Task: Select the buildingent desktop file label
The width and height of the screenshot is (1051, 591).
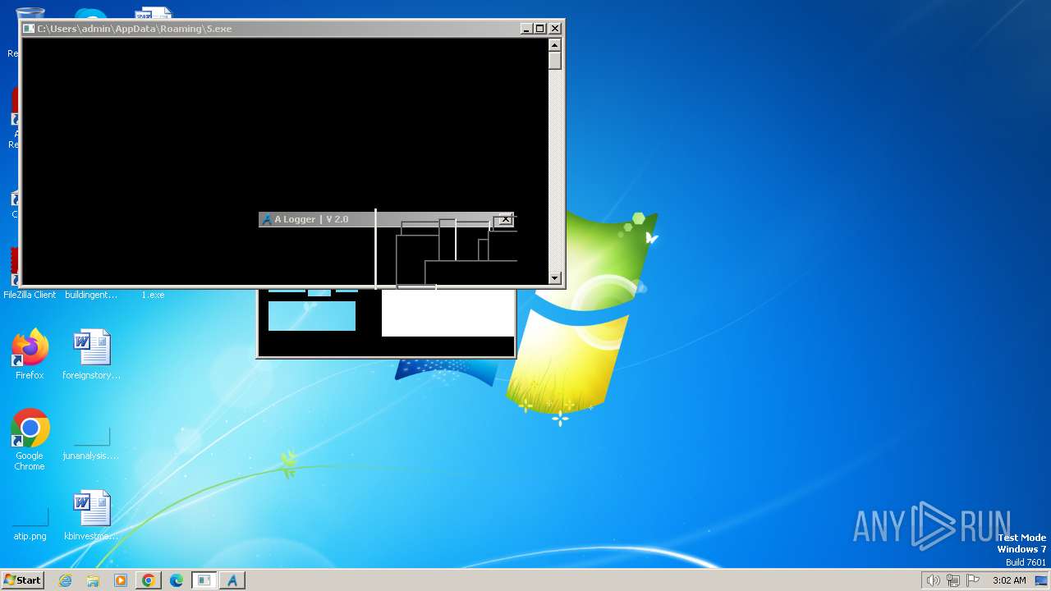Action: click(x=91, y=295)
